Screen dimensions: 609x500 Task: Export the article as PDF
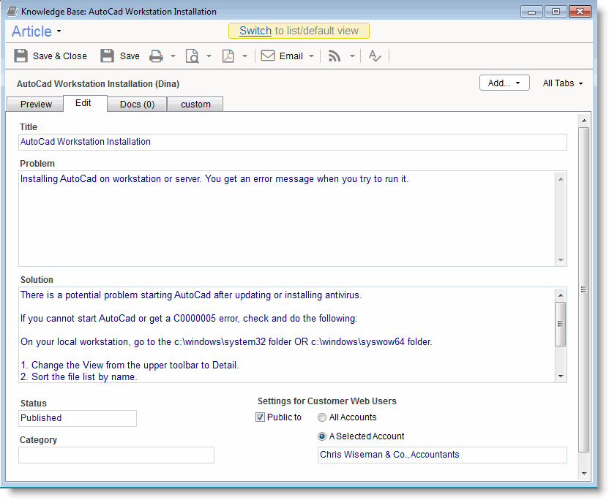tap(230, 56)
